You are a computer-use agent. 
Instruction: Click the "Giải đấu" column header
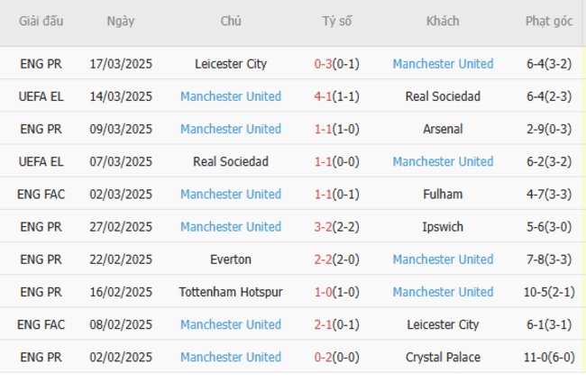pyautogui.click(x=41, y=22)
